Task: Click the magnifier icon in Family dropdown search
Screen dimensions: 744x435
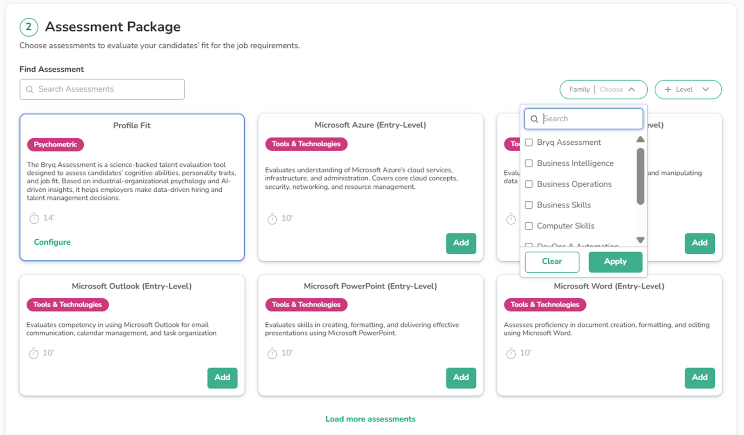Action: (x=534, y=119)
